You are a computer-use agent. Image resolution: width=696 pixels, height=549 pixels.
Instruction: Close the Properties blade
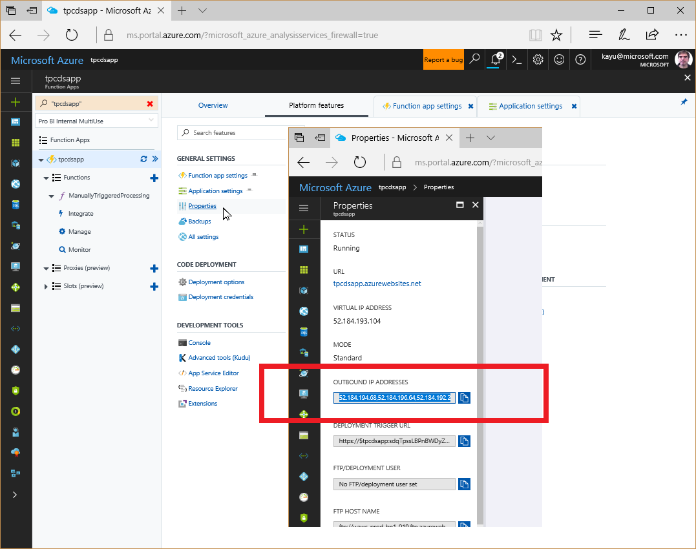pos(476,205)
